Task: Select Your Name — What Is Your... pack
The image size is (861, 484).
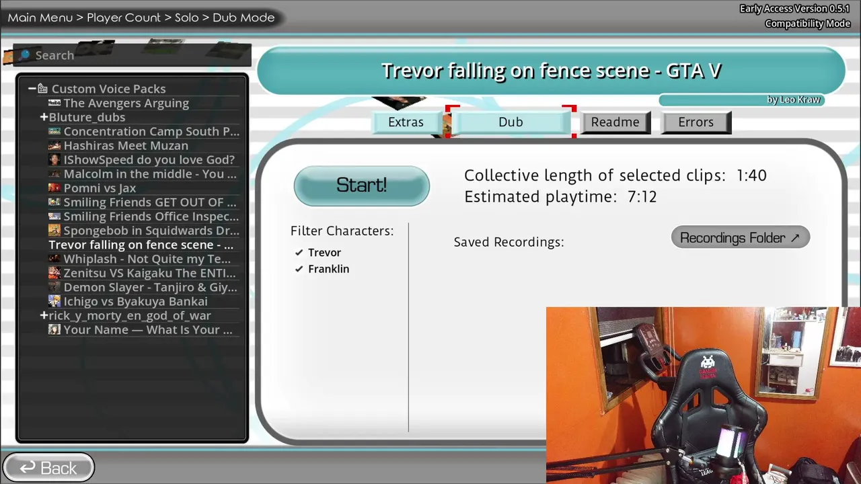Action: click(147, 329)
